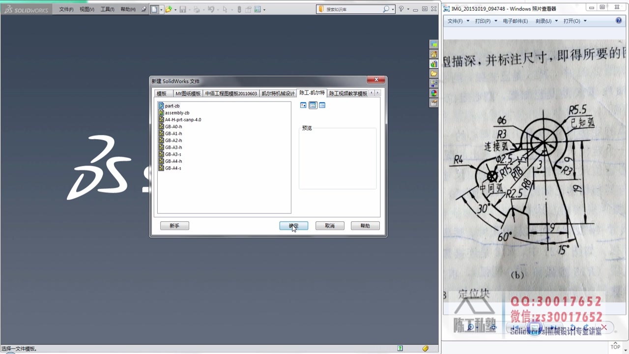Open 文件(F) menu in Photo Viewer
The image size is (629, 354).
(x=458, y=21)
